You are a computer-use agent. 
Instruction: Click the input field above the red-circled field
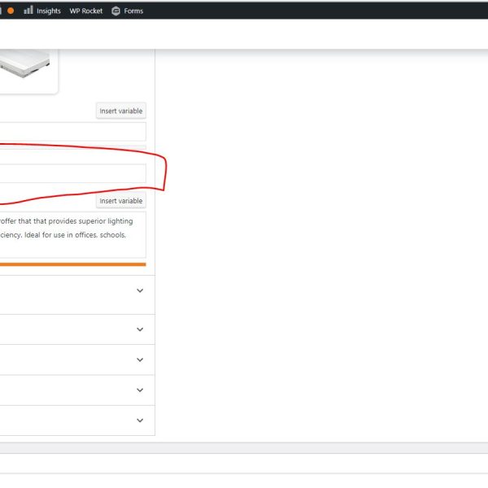tap(73, 132)
